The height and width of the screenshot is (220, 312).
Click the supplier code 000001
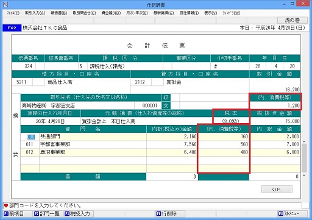[x=150, y=105]
